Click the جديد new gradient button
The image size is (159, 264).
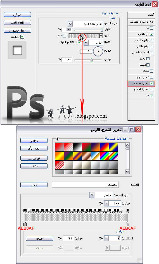(x=34, y=185)
